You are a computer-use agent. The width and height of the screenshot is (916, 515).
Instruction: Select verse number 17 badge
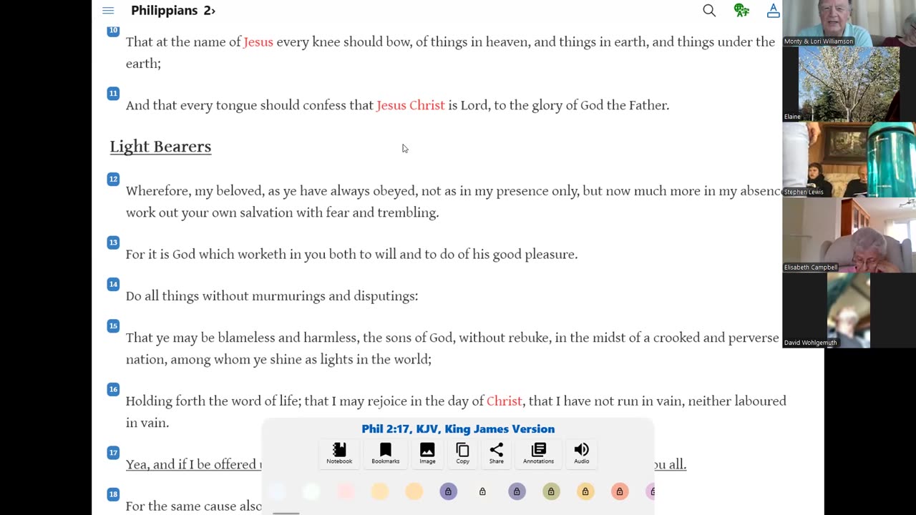pyautogui.click(x=113, y=452)
